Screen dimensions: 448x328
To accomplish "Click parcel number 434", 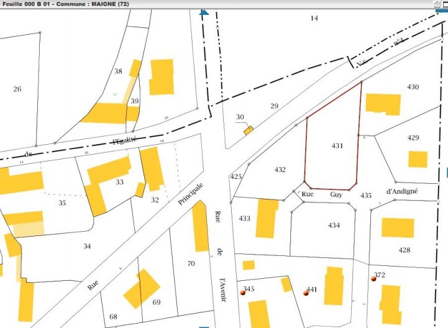I will pyautogui.click(x=334, y=225).
